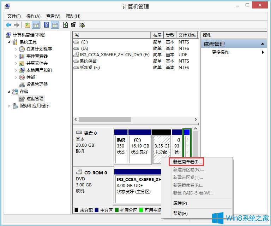Expand the 共享文件夹 node
The image size is (271, 226).
16,64
